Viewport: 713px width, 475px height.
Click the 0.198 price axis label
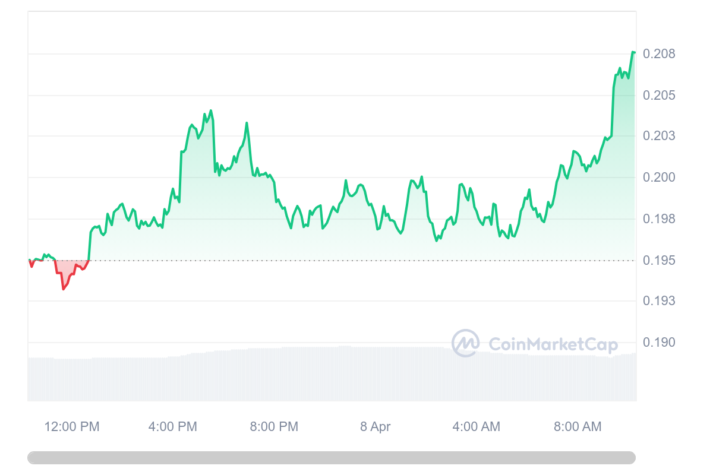point(660,219)
